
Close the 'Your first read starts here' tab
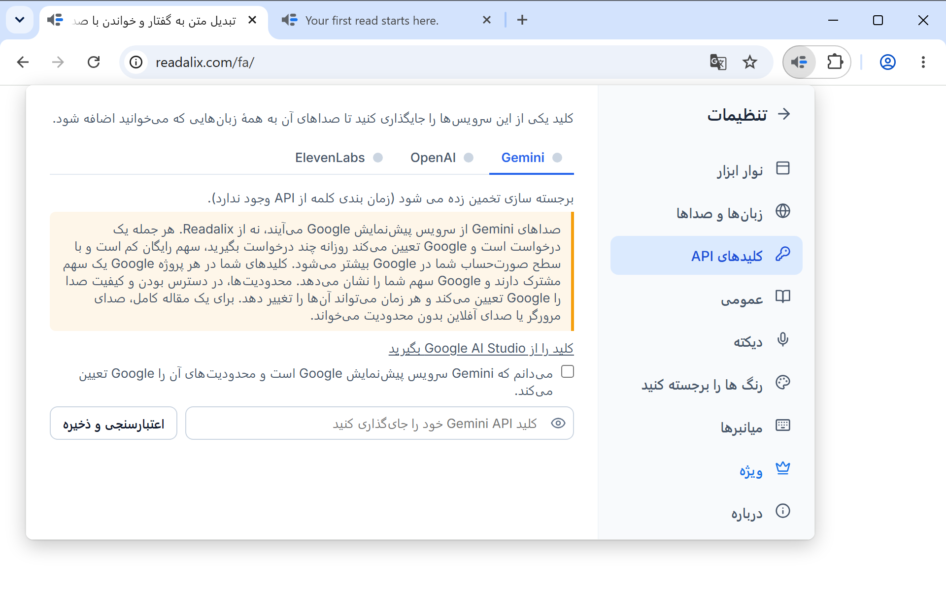point(486,20)
